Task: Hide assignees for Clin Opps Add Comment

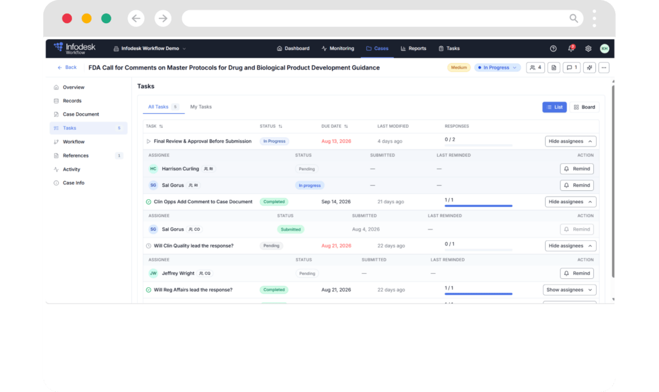Action: pyautogui.click(x=570, y=202)
